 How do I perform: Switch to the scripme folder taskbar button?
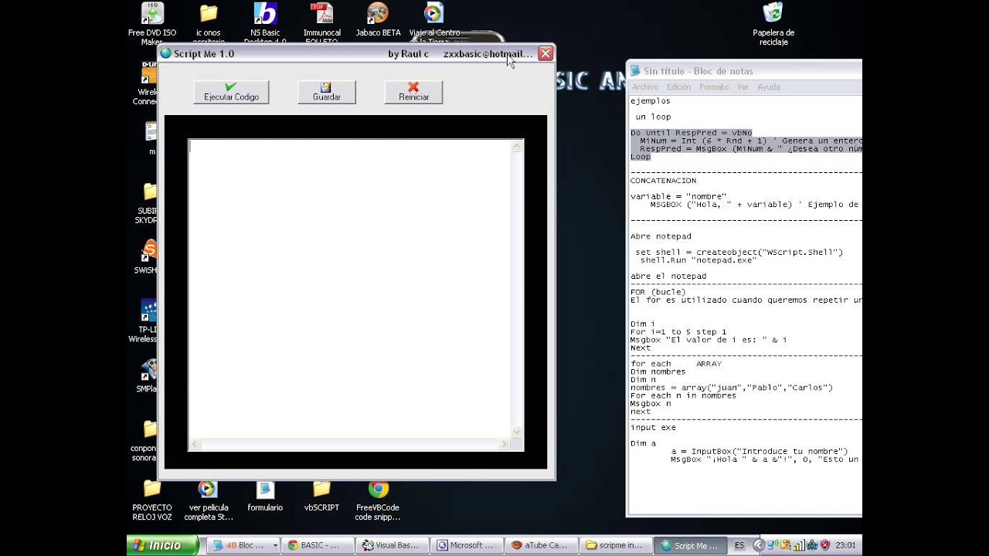click(614, 545)
